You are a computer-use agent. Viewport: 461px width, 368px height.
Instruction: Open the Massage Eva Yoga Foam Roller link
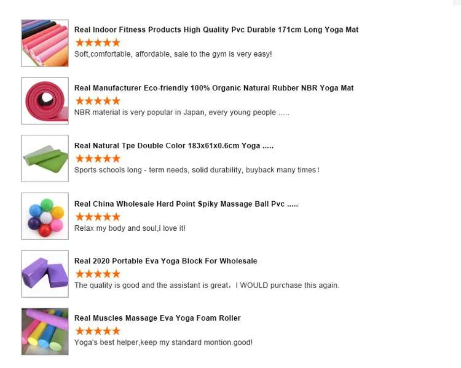(x=157, y=318)
